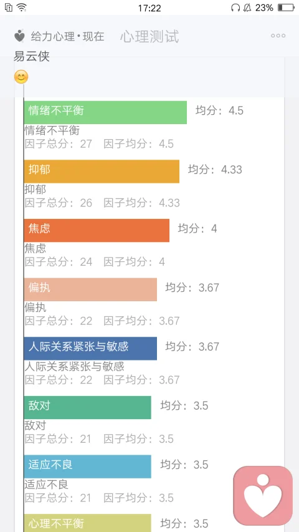This screenshot has height=532, width=299.
Task: Select the yellow 抑郁 bar
Action: [102, 172]
